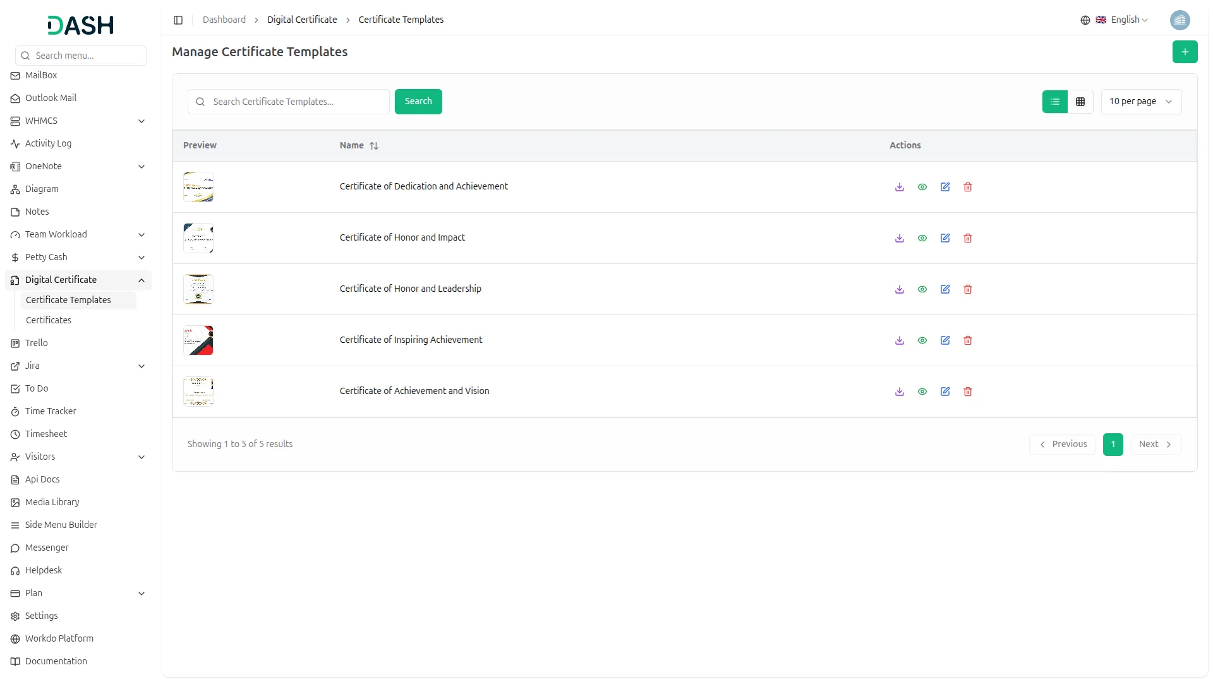Download the Certificate of Achievement and Vision
The image size is (1213, 682).
coord(900,392)
